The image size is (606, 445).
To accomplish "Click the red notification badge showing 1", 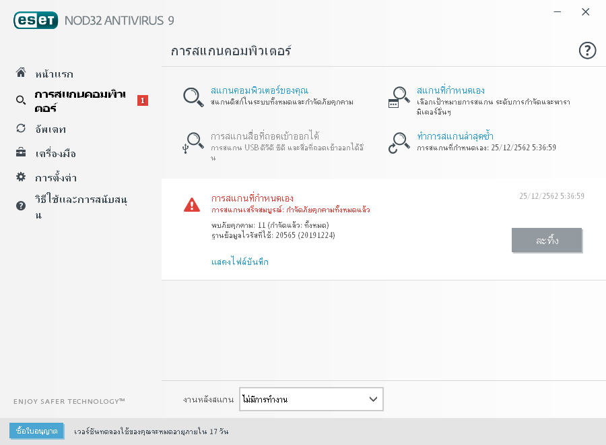I will [143, 100].
